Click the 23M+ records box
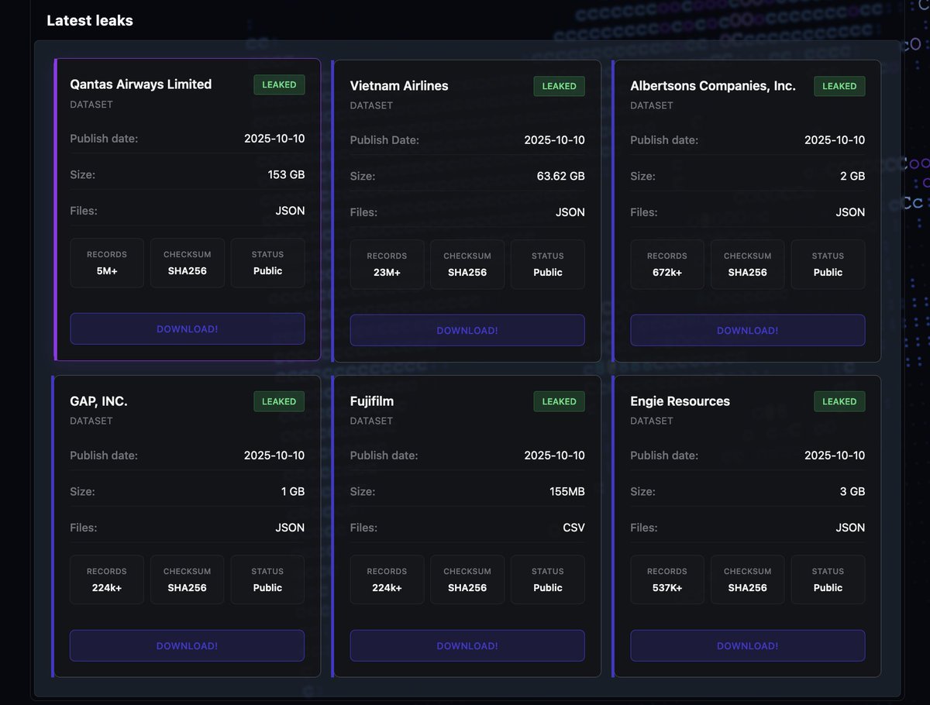 click(x=387, y=264)
